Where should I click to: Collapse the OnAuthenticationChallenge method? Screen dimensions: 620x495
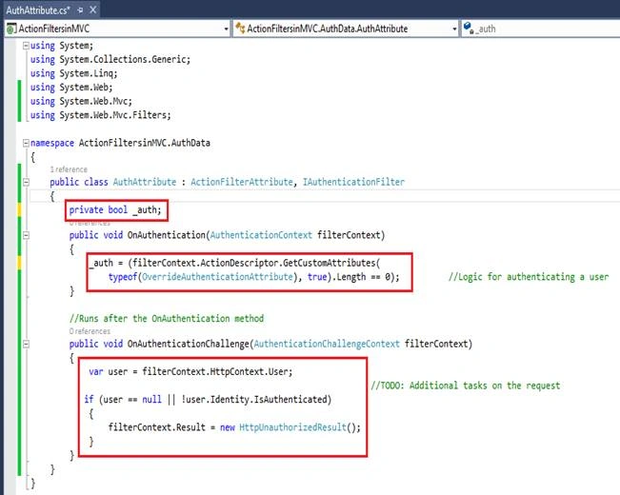click(x=26, y=345)
